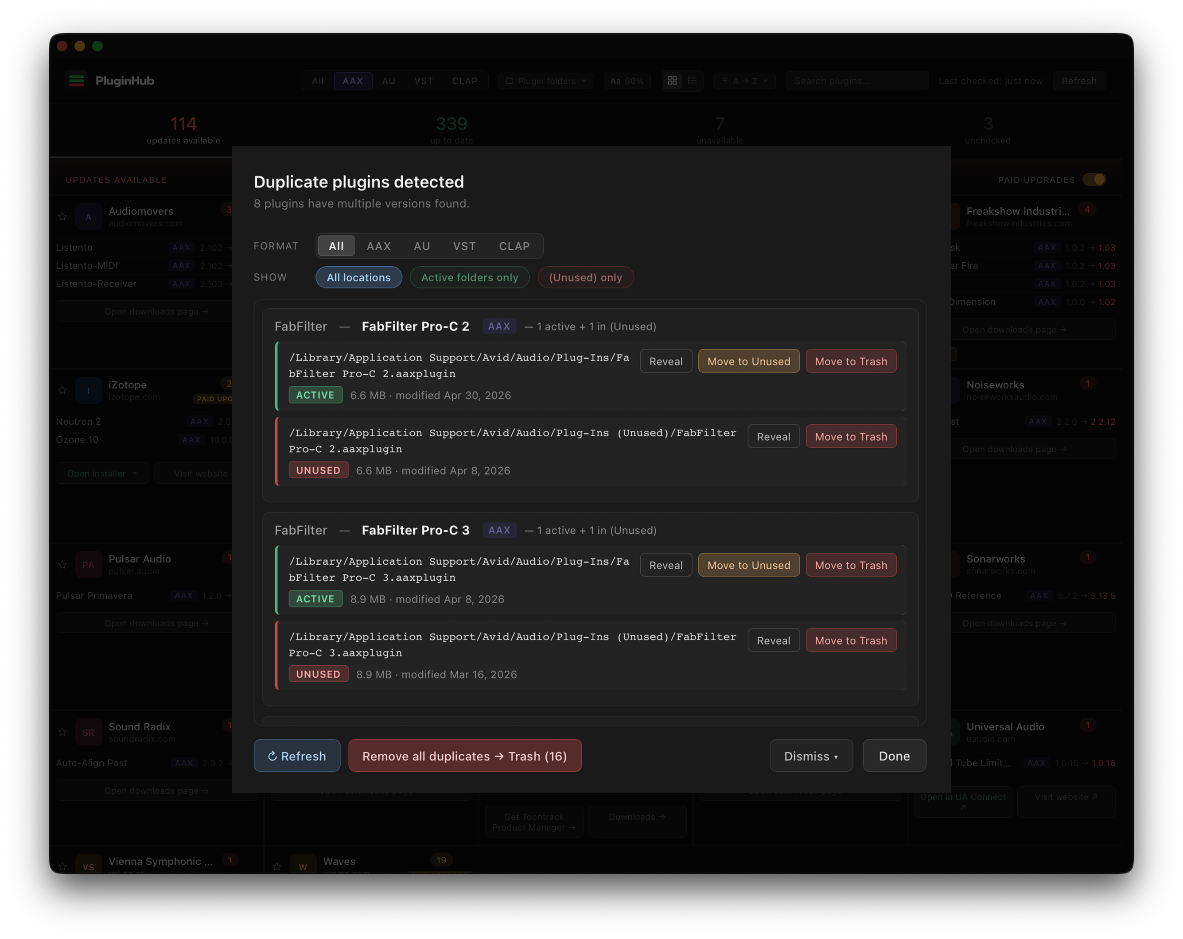Viewport: 1183px width, 939px height.
Task: Reveal the unused FabFilter Pro-C 3 plugin
Action: tap(773, 640)
